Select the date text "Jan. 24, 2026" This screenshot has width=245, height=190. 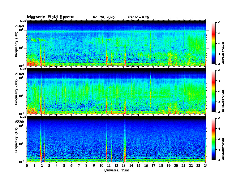(x=103, y=17)
